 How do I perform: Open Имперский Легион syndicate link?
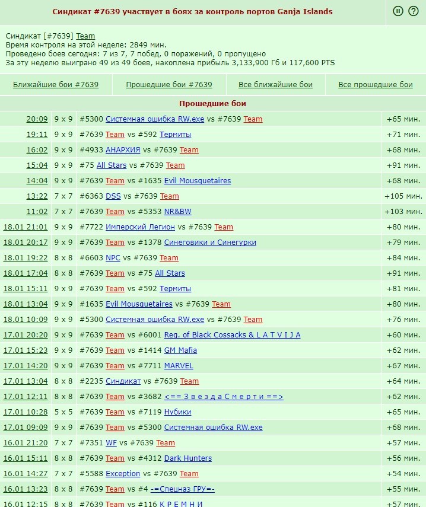tap(141, 227)
